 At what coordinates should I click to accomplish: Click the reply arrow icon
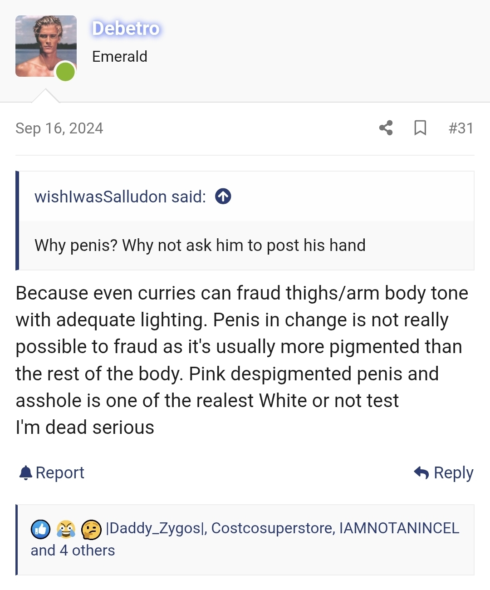pyautogui.click(x=421, y=473)
